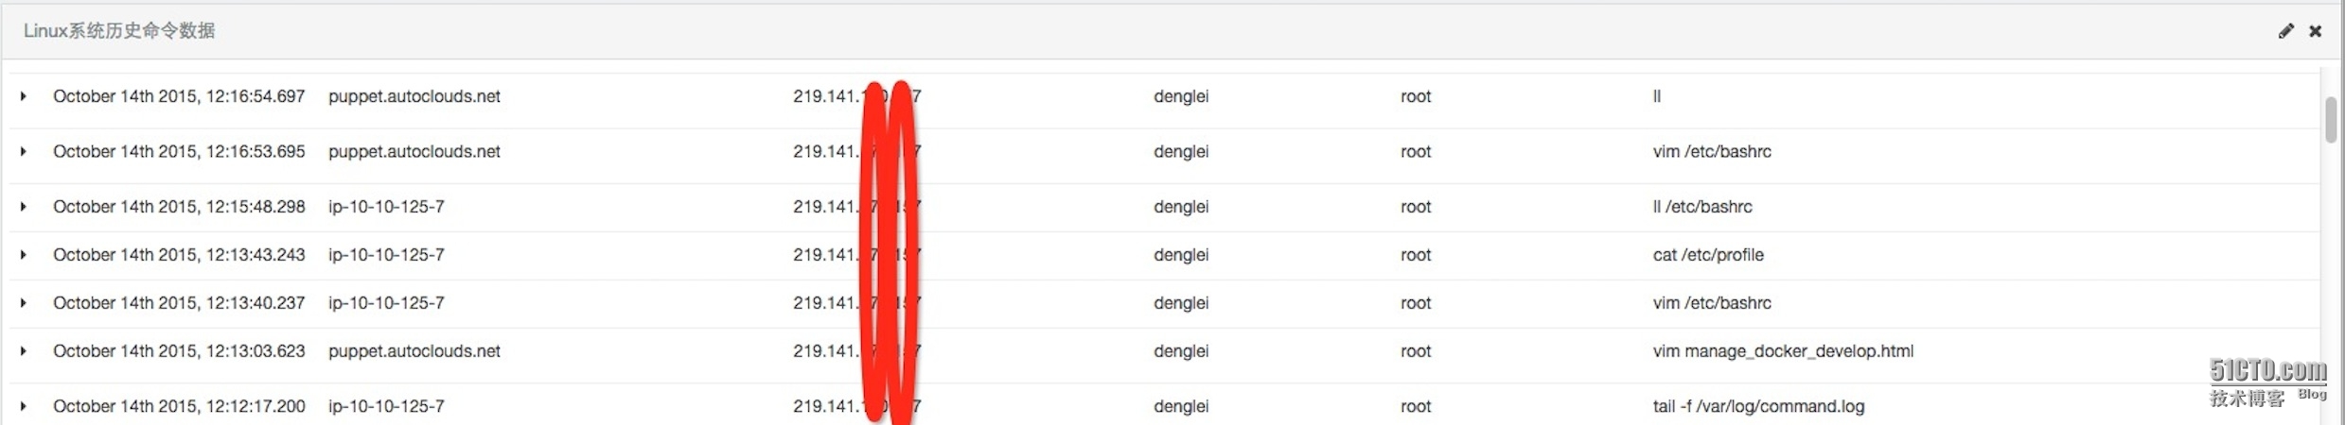Click the 'll /etc/bashrc' command text
This screenshot has height=425, width=2345.
click(1701, 207)
